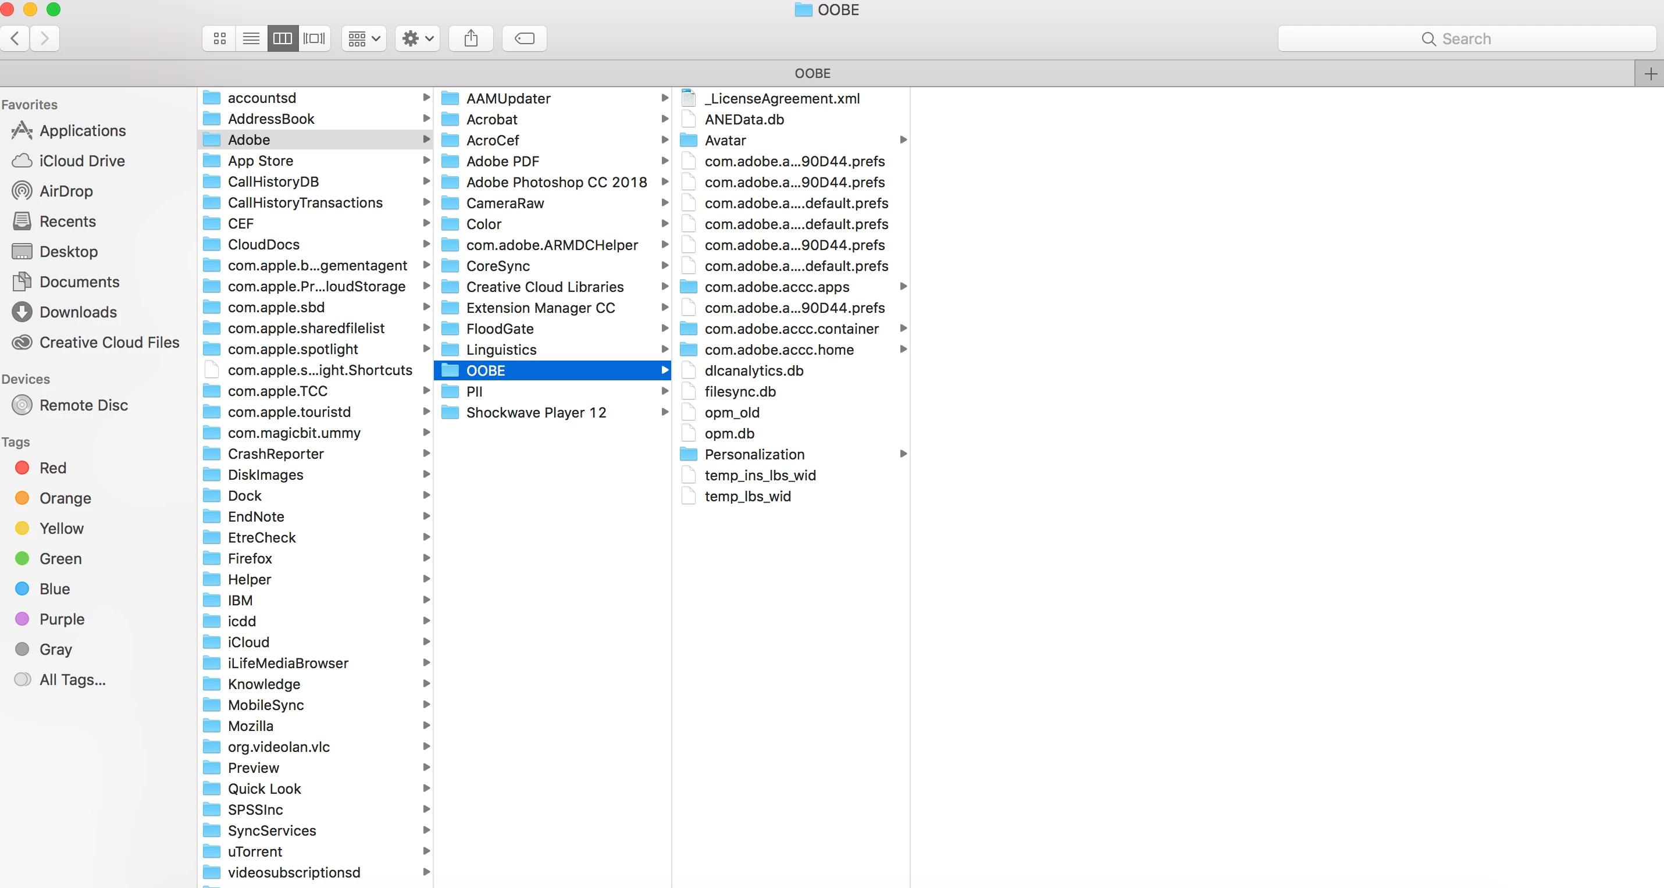The image size is (1664, 888).
Task: Add a new tab with plus button
Action: pyautogui.click(x=1650, y=74)
